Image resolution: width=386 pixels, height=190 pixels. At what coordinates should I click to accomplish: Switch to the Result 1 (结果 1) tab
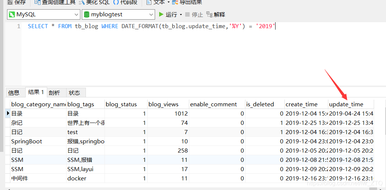coord(36,92)
